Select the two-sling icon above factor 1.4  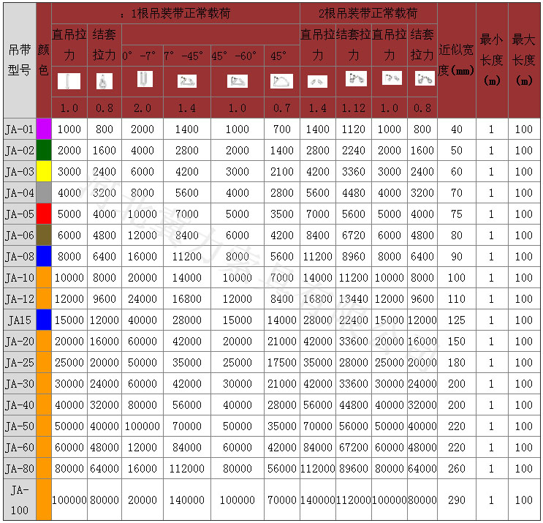click(317, 81)
